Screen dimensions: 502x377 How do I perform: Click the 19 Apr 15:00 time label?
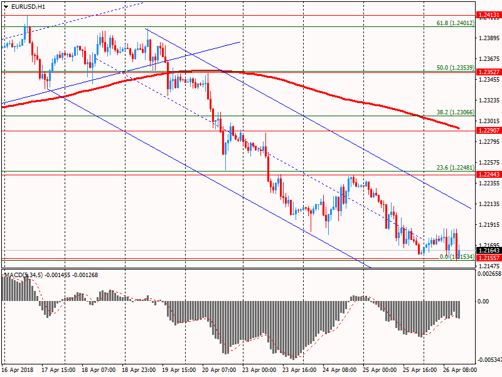click(x=179, y=370)
